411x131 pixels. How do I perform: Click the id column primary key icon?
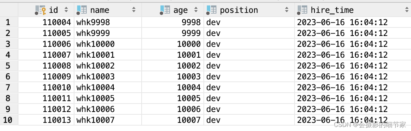[x=40, y=10]
